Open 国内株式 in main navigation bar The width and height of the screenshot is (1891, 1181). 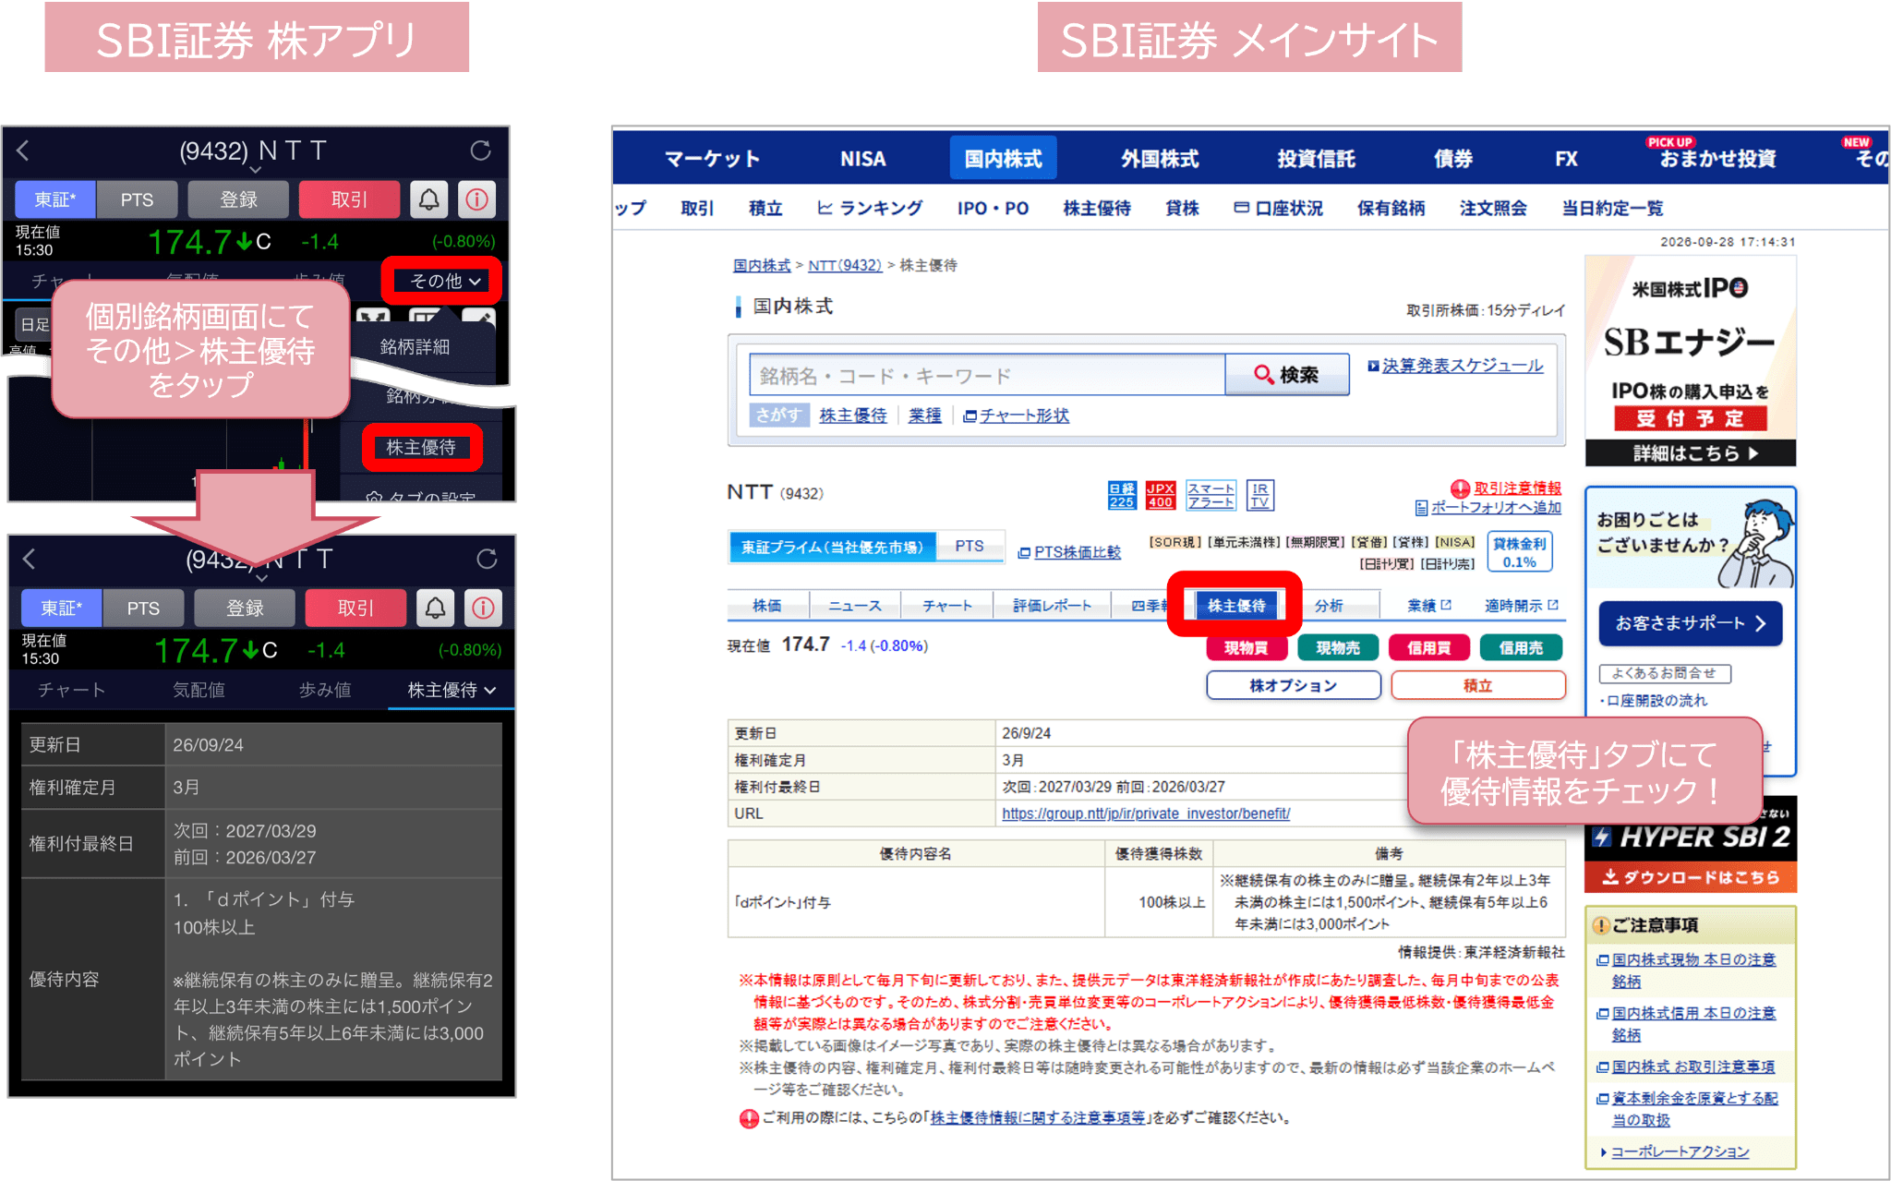(1003, 158)
